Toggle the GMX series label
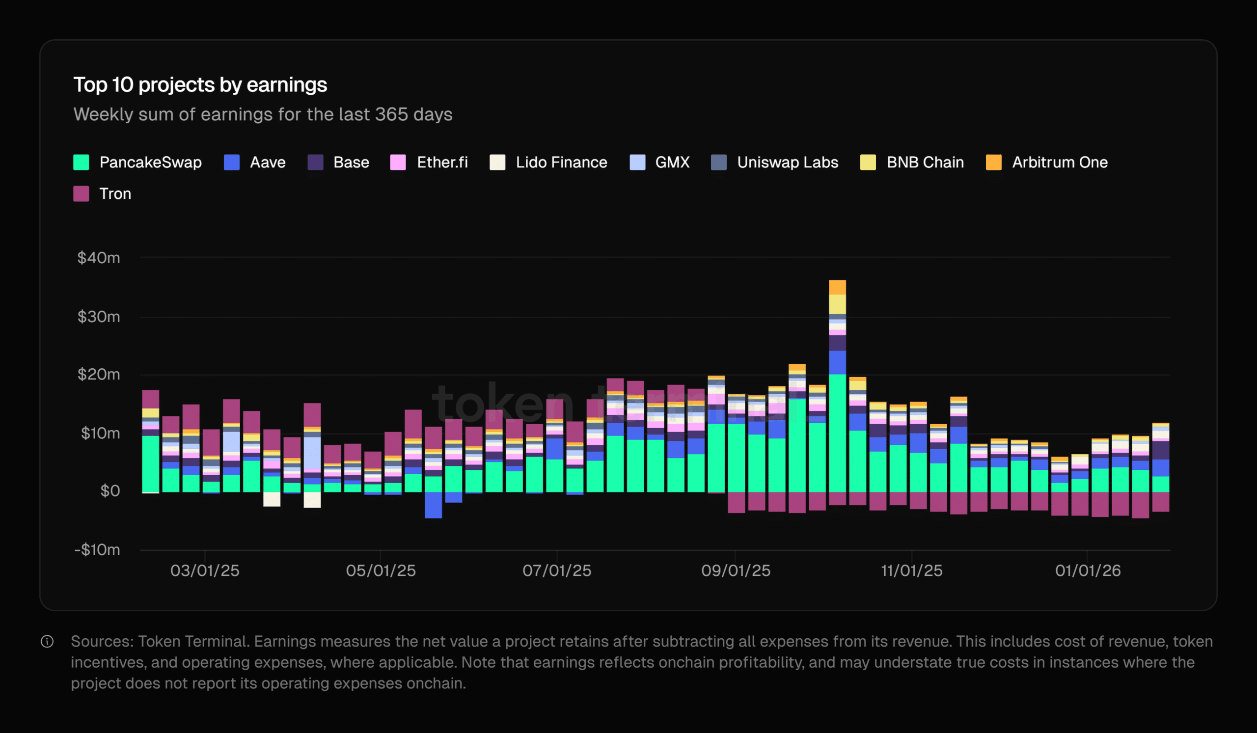 (672, 162)
